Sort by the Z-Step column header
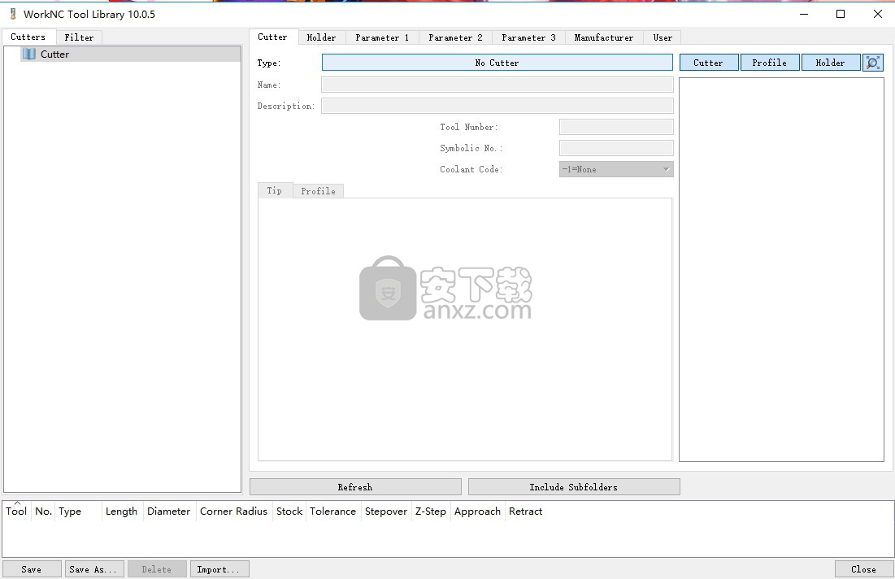 coord(431,512)
